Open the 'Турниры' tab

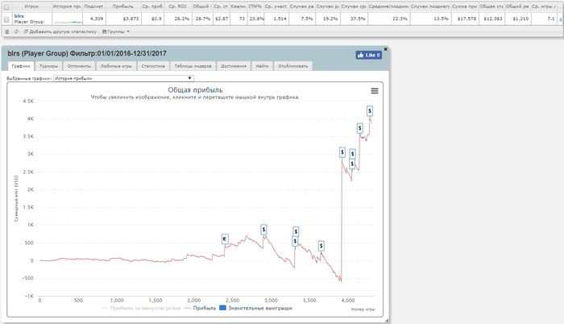click(x=48, y=66)
